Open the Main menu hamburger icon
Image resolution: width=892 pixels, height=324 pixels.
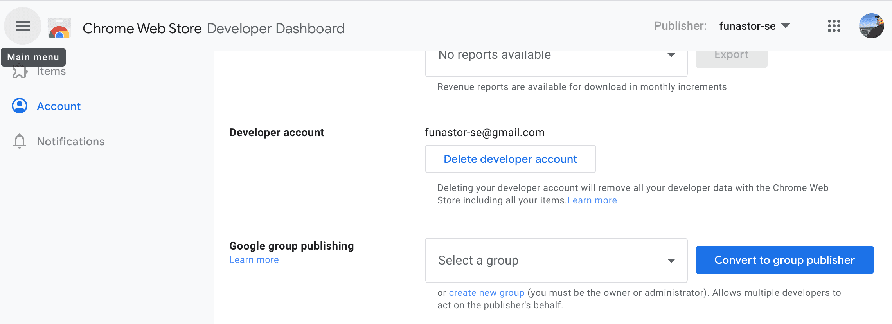(x=22, y=26)
